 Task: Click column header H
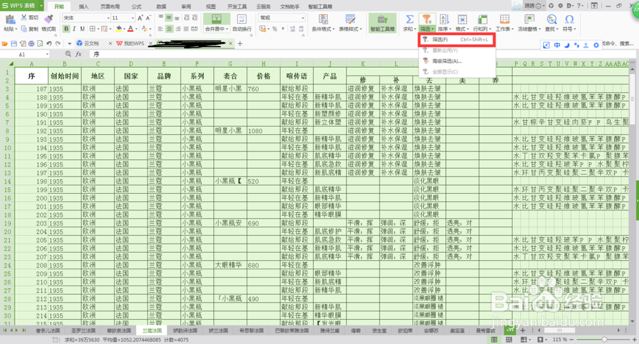(263, 63)
